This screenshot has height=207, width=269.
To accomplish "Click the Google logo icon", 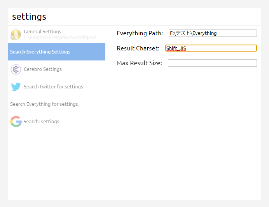I will [x=16, y=121].
